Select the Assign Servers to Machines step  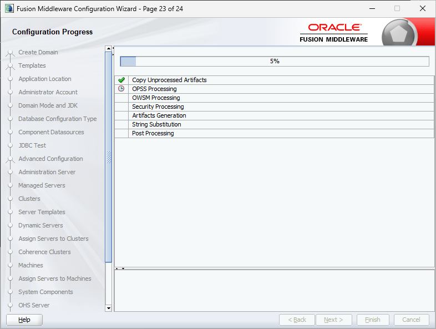[55, 279]
